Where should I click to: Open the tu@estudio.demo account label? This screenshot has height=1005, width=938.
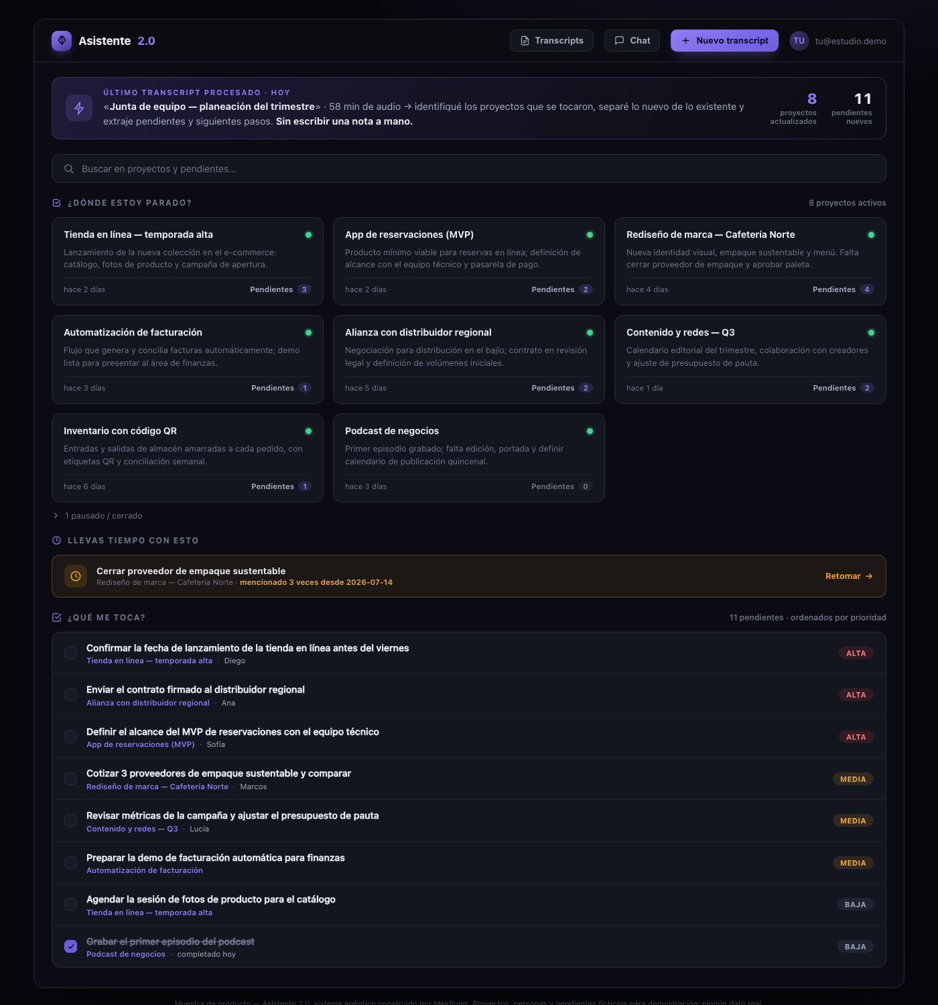pyautogui.click(x=851, y=41)
